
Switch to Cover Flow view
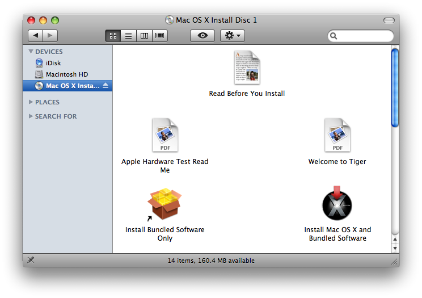tap(160, 35)
